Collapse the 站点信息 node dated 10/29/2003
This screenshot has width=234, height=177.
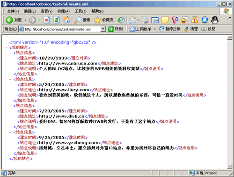(x=10, y=53)
